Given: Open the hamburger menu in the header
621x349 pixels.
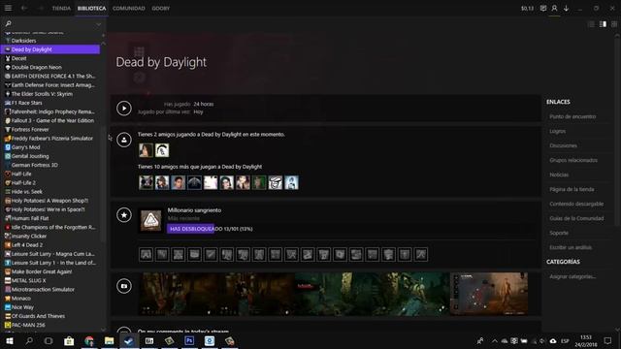Looking at the screenshot, I should click(8, 8).
